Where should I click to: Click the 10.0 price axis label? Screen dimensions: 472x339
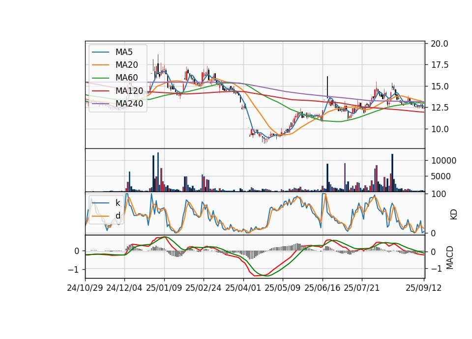coord(440,129)
